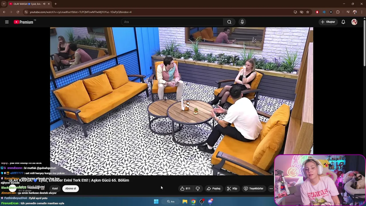Subscribe with the Abone ol button
366x206 pixels.
(x=71, y=188)
